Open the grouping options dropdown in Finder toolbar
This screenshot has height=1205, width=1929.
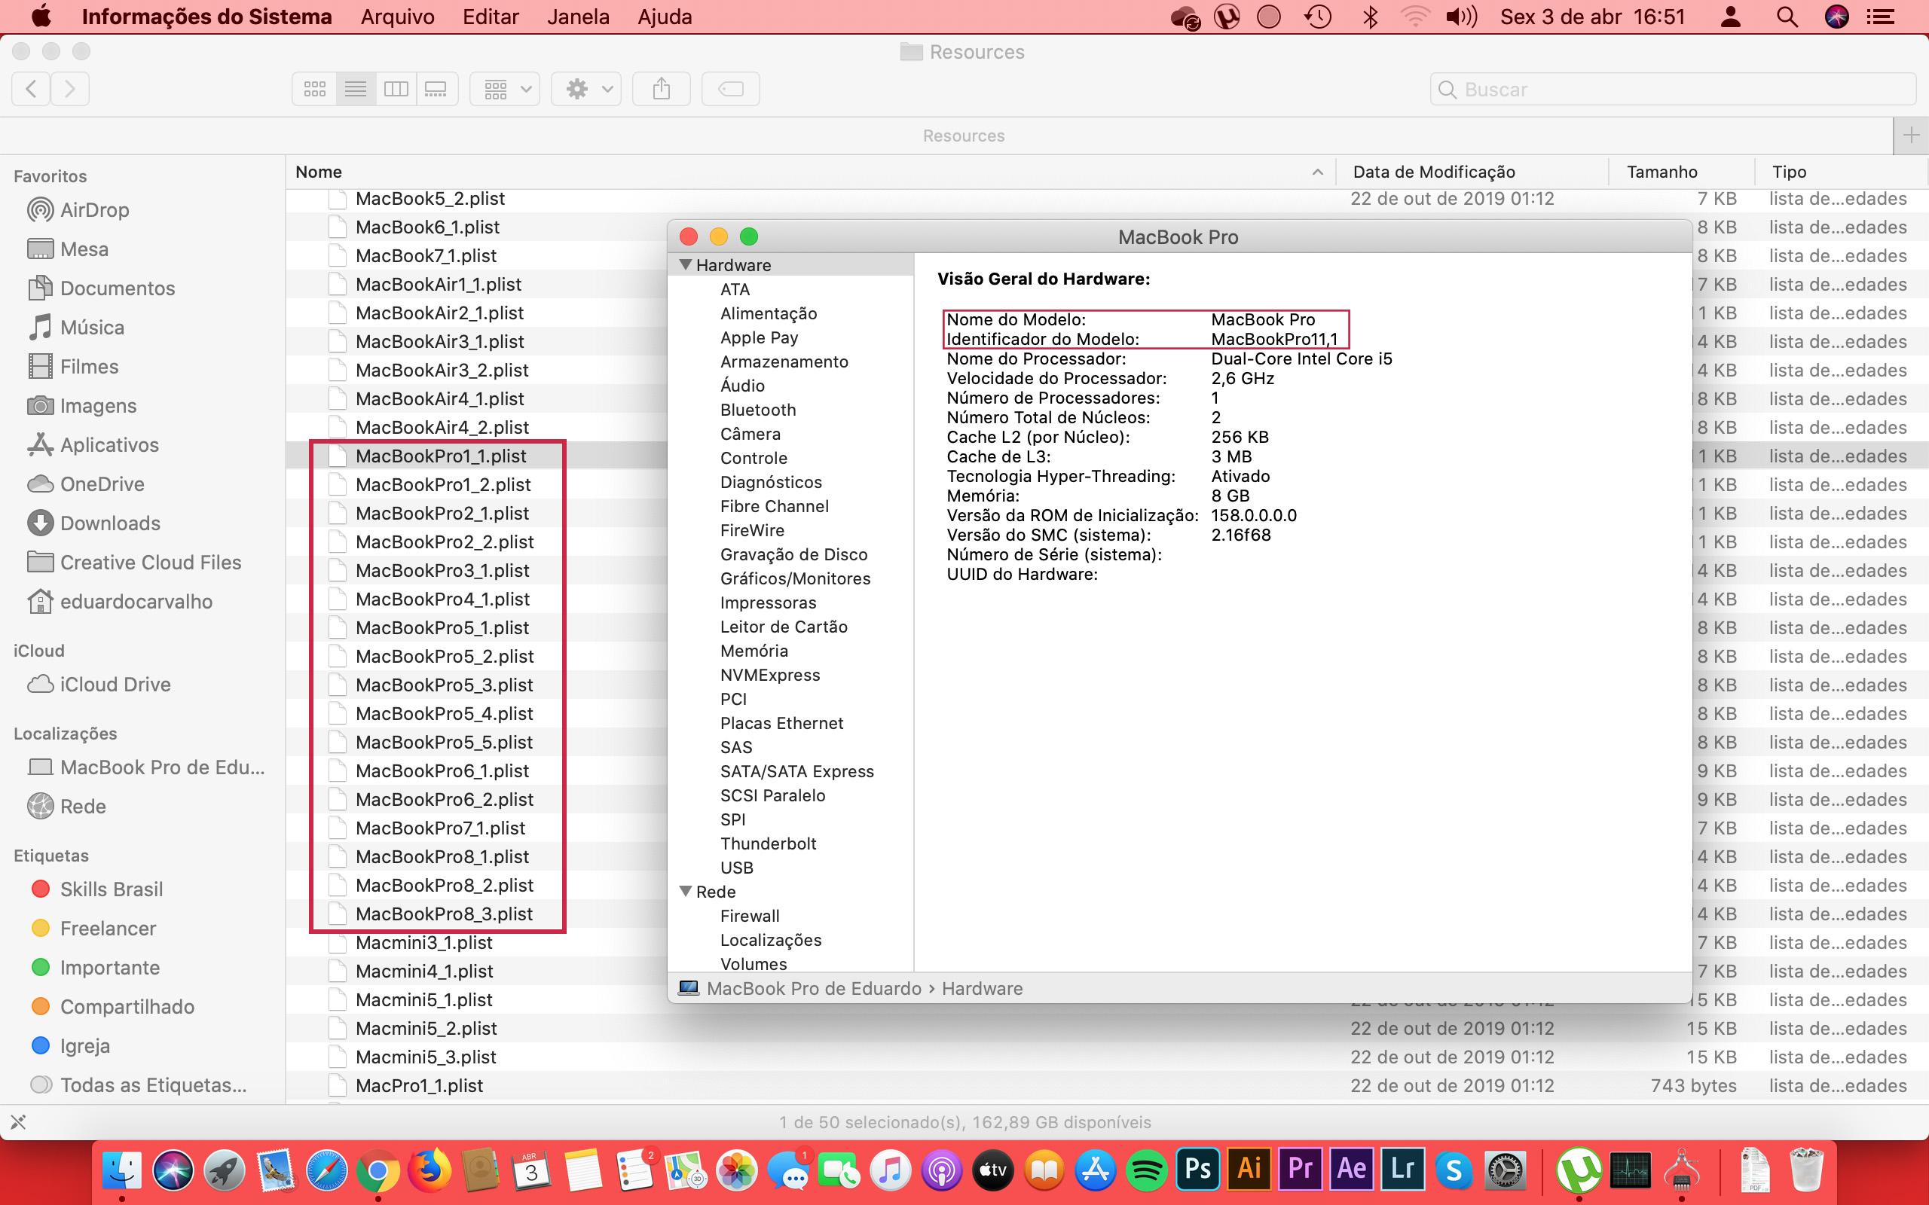(505, 88)
